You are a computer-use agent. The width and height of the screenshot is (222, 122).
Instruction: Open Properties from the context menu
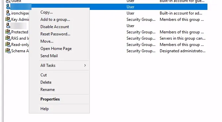point(50,99)
